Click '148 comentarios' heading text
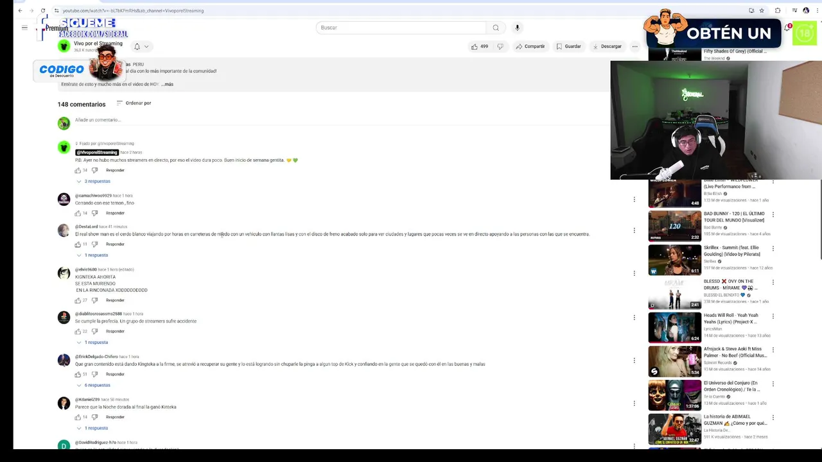This screenshot has height=462, width=822. tap(82, 104)
